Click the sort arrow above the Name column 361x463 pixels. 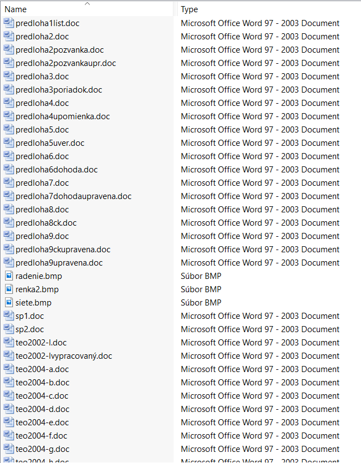(87, 3)
